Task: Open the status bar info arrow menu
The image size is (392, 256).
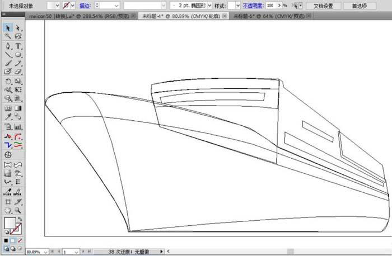Action: [161, 252]
